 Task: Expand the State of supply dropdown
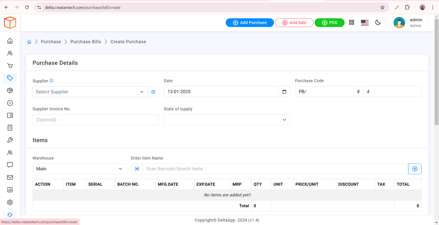227,120
